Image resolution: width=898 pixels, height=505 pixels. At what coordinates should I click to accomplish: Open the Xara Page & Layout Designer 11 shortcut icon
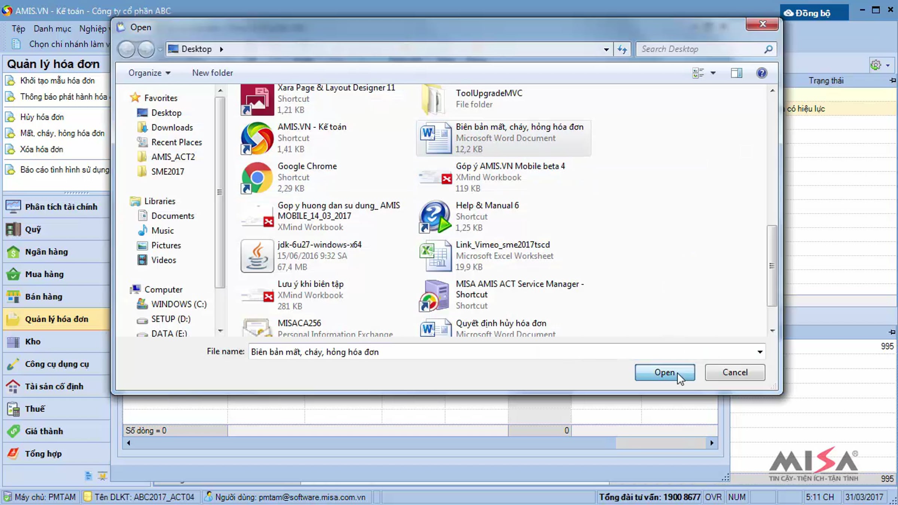point(257,100)
